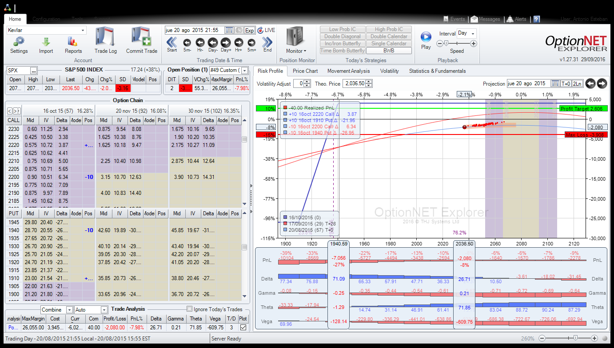This screenshot has height=348, width=614.
Task: Switch to the Price Chart tab
Action: pyautogui.click(x=305, y=71)
